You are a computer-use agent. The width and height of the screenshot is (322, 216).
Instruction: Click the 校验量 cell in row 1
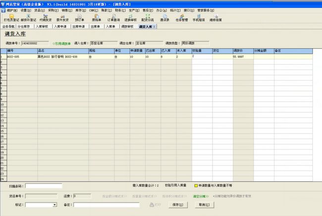pyautogui.click(x=202, y=56)
